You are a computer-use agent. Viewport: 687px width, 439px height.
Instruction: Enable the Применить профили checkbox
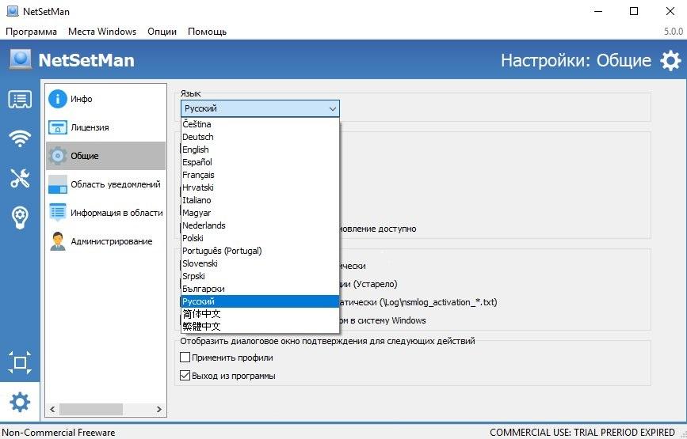coord(185,358)
